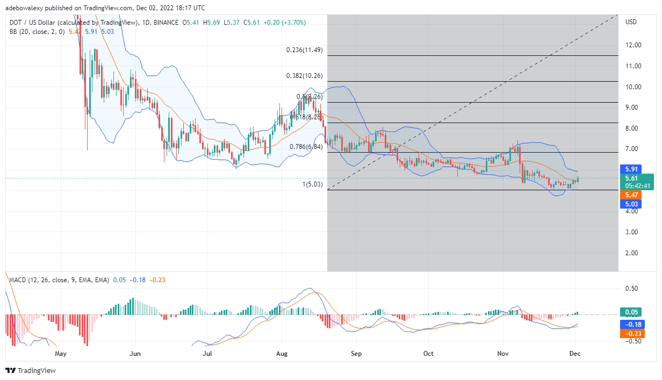Click the 4.00 price axis tick
The height and width of the screenshot is (380, 662).
(632, 211)
